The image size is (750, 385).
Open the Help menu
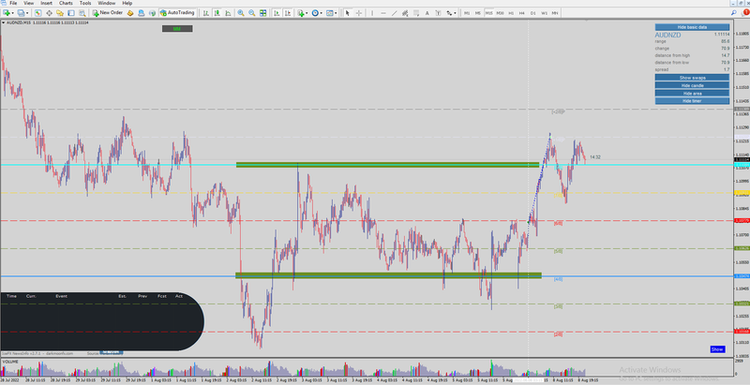[x=127, y=3]
